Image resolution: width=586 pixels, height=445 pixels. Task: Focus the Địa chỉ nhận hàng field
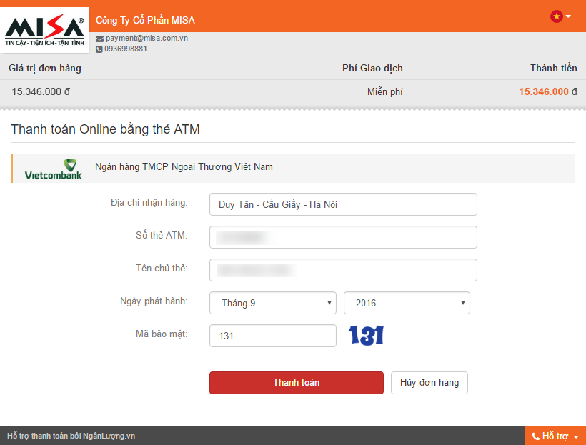pos(343,204)
